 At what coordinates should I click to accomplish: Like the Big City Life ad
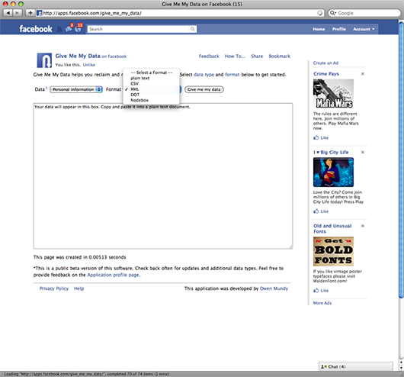pos(321,211)
